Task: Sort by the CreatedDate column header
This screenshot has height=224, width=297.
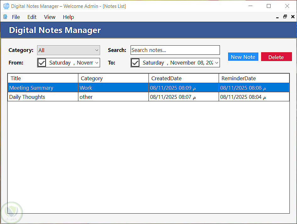Action: coord(184,78)
